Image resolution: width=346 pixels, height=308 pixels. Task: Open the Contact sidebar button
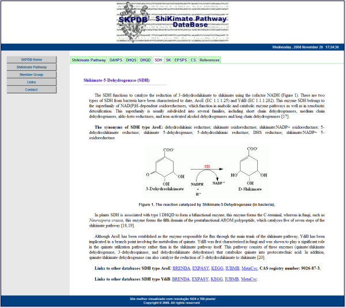[x=32, y=89]
